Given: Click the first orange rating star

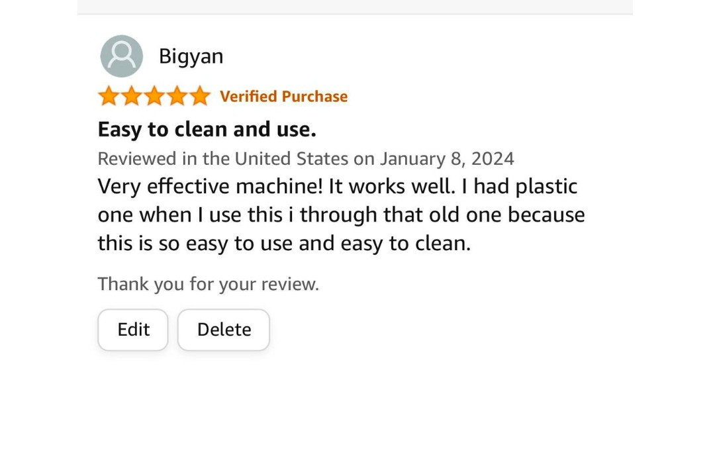Looking at the screenshot, I should pos(109,97).
